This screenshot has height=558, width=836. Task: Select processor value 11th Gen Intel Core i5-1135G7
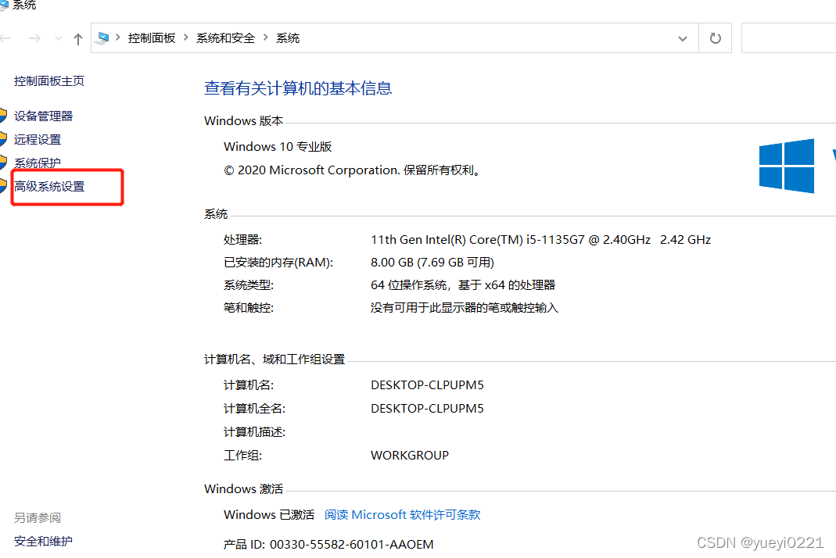coord(540,240)
